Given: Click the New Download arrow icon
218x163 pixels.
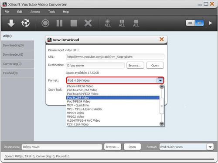Looking at the screenshot, I should click(x=11, y=23).
